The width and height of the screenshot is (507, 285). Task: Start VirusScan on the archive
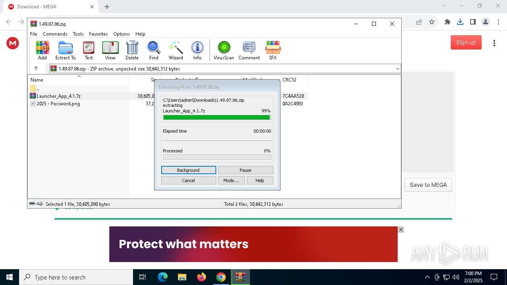coord(224,50)
